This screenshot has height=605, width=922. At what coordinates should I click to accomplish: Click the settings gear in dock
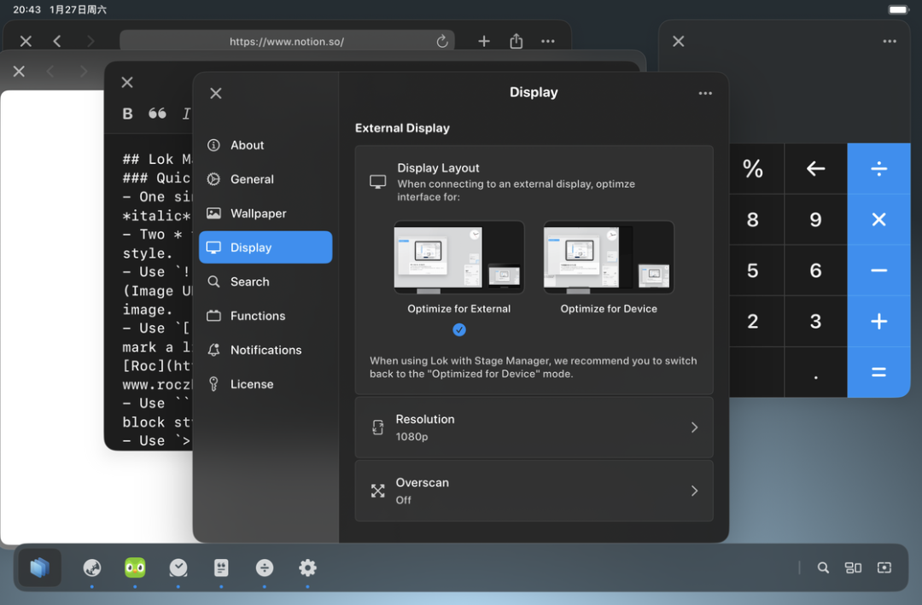click(307, 567)
